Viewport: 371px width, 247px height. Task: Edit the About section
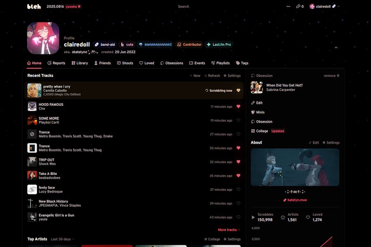pyautogui.click(x=314, y=142)
